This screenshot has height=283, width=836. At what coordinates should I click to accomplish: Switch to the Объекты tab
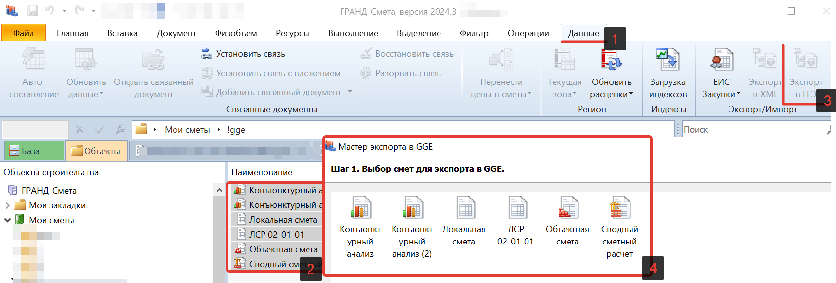(x=96, y=151)
